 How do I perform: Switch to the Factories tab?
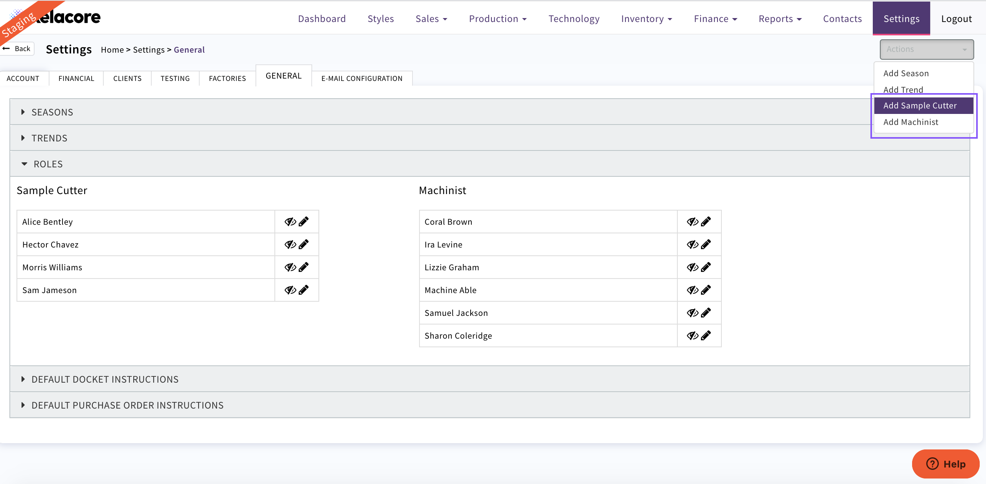(227, 79)
